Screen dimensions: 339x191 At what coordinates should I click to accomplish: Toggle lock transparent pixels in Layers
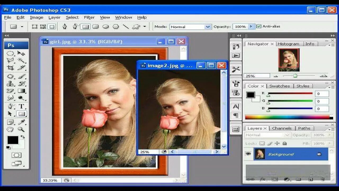click(x=262, y=143)
